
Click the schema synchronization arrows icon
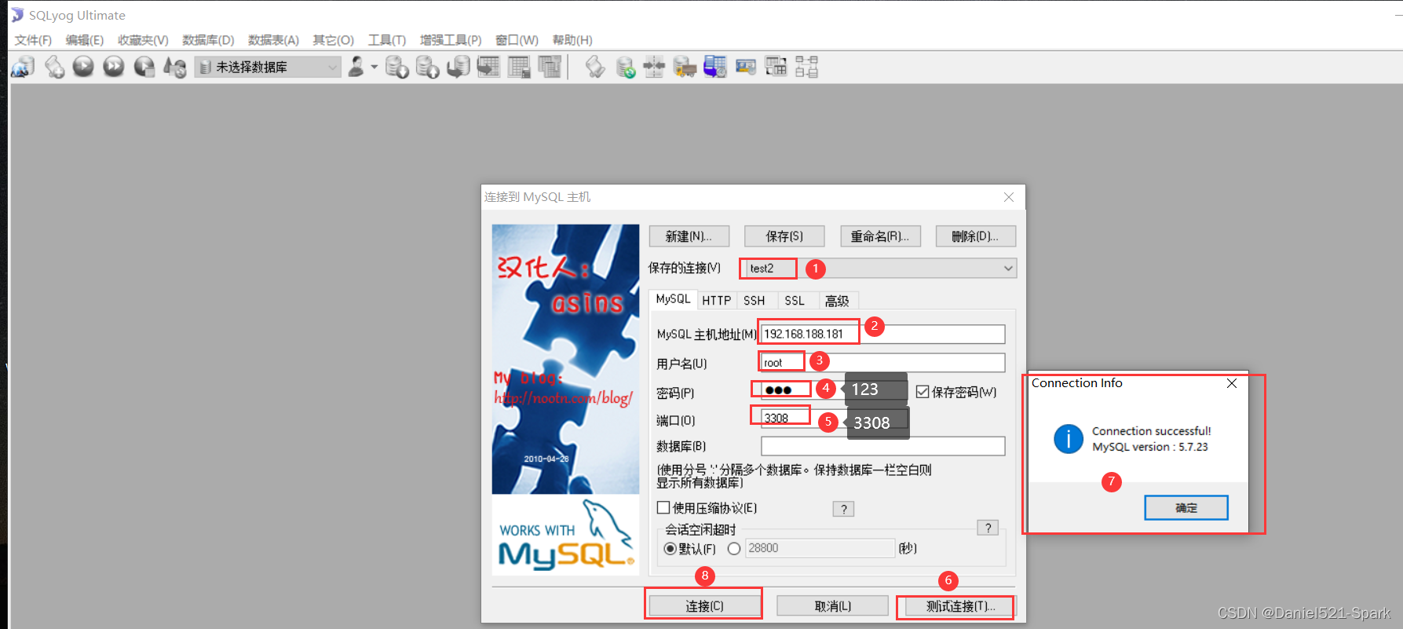[x=654, y=67]
